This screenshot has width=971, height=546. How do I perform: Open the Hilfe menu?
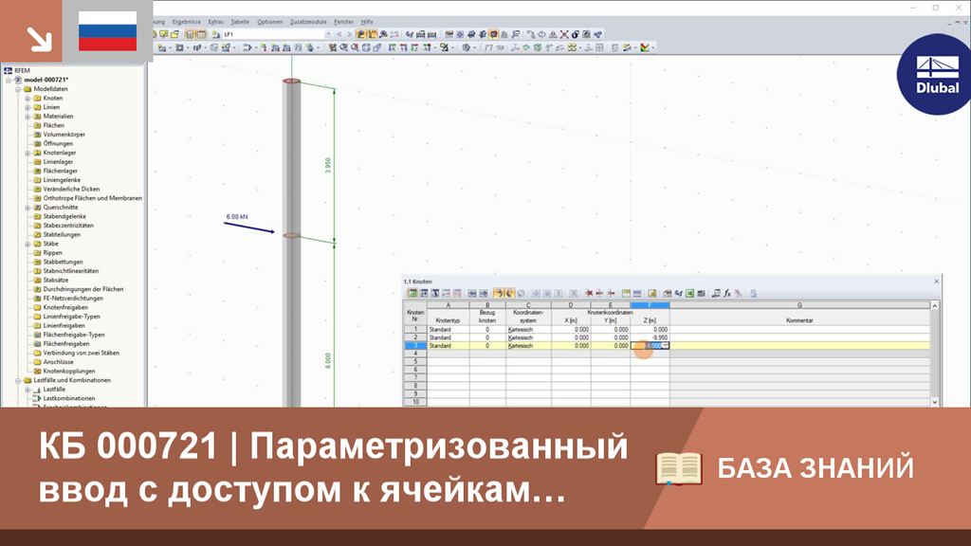point(367,22)
